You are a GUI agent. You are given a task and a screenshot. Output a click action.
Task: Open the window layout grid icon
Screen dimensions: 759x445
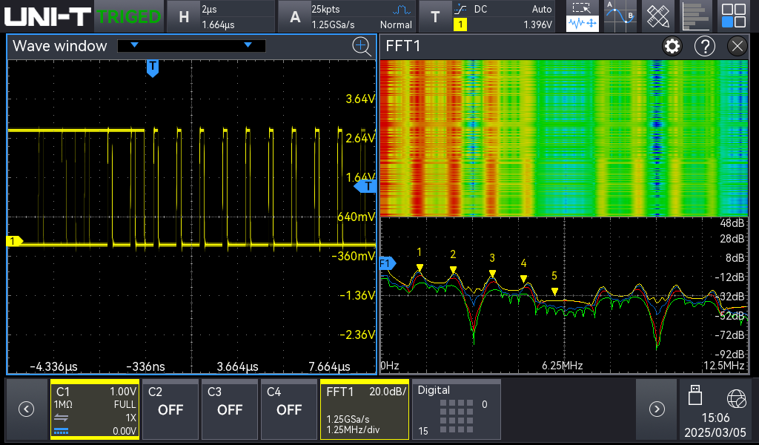pos(734,16)
